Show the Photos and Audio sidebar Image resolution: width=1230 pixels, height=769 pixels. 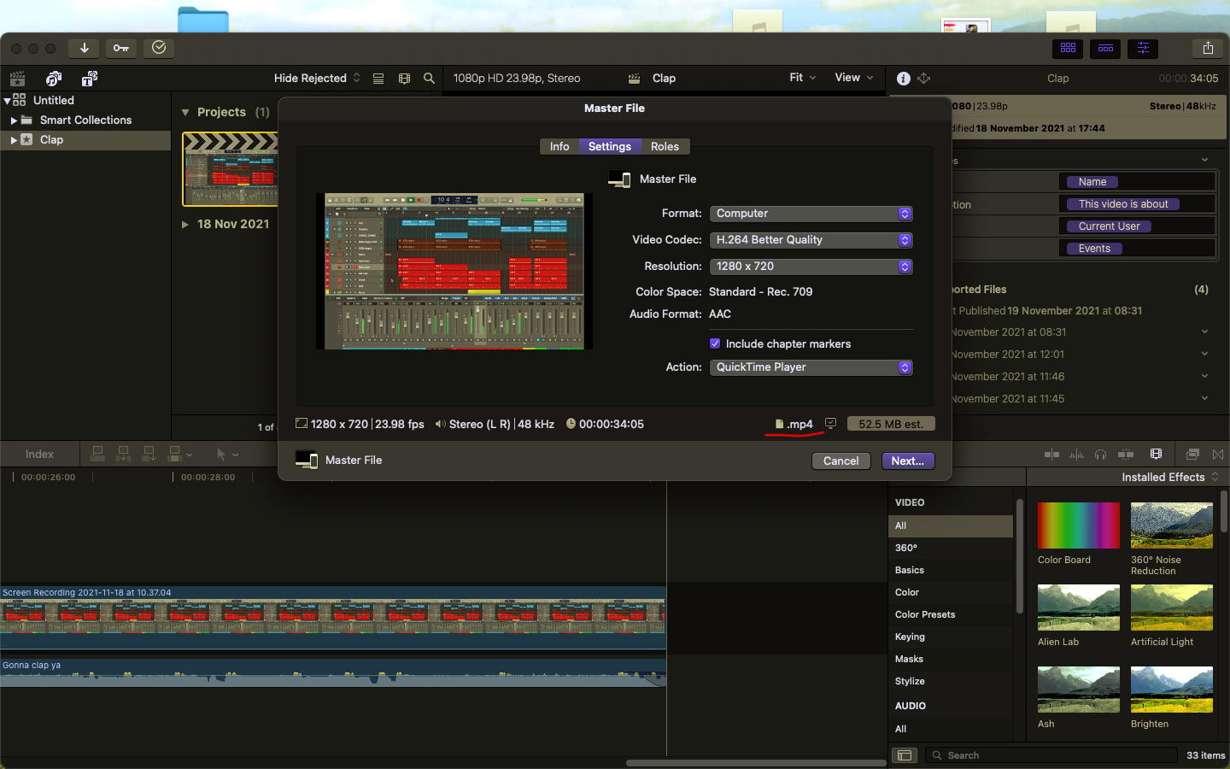point(54,79)
